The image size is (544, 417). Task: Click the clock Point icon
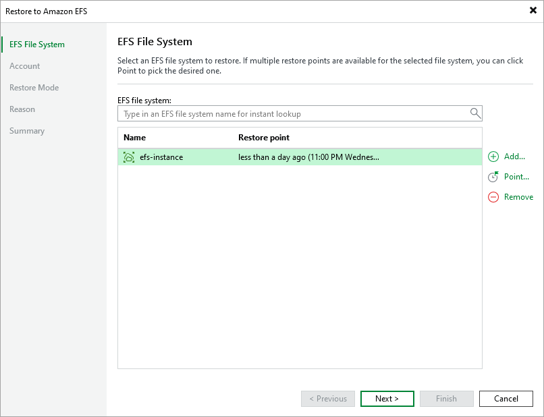493,177
